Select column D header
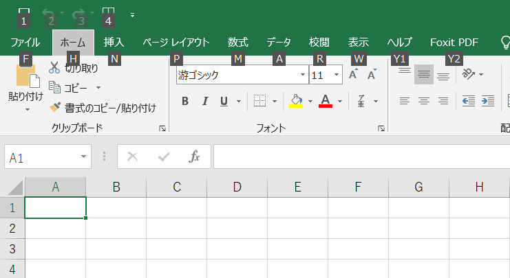This screenshot has height=278, width=510. coord(237,187)
